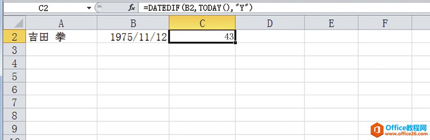Open the Name Box dropdown arrow
Viewport: 430px width, 140px height.
[89, 8]
